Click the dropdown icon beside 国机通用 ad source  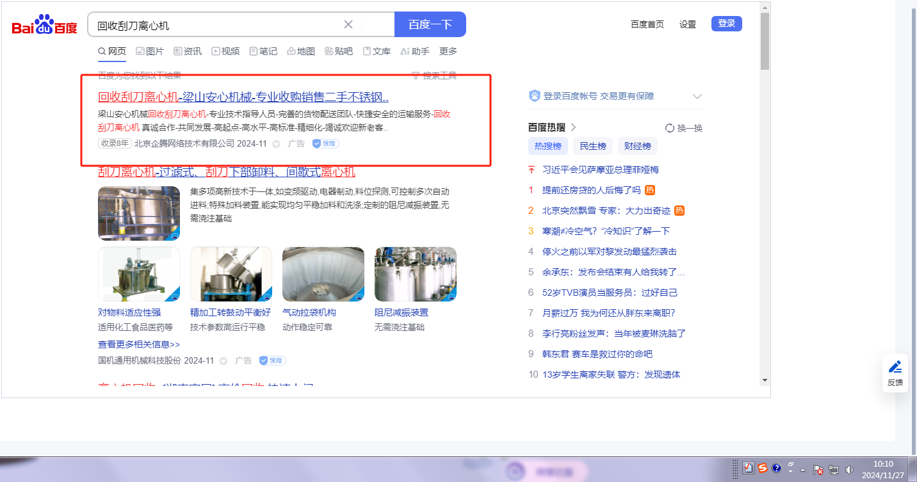coord(223,361)
